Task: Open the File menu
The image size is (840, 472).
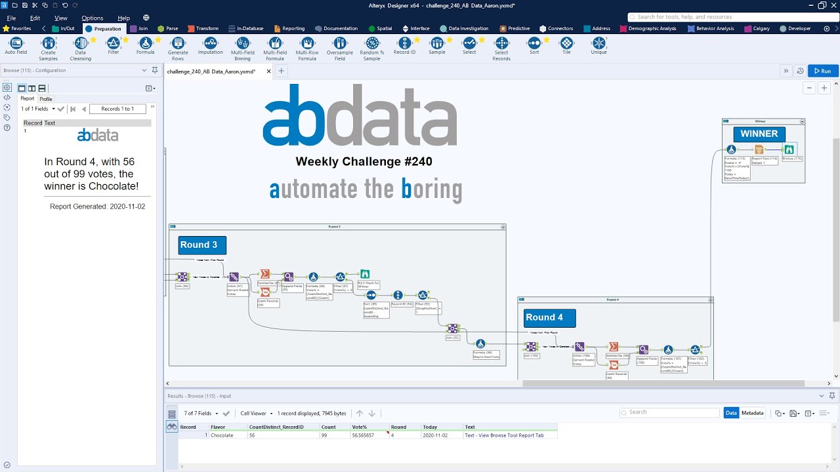Action: coord(11,18)
